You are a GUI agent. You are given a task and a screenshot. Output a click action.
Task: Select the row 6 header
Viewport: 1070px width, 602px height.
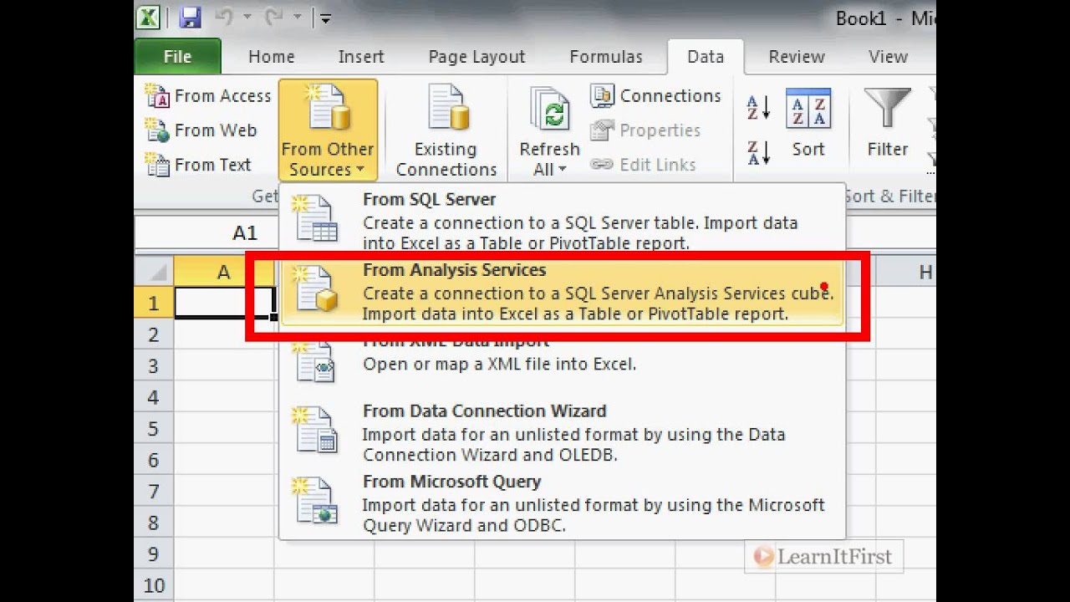(x=154, y=460)
